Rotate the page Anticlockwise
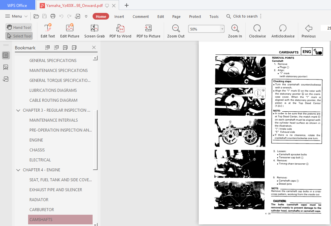Image resolution: width=331 pixels, height=226 pixels. tap(283, 31)
